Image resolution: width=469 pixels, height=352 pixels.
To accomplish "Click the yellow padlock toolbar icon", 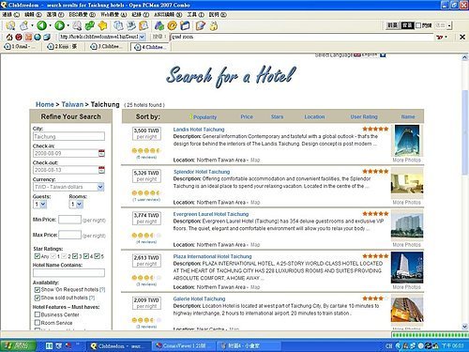I will [214, 25].
